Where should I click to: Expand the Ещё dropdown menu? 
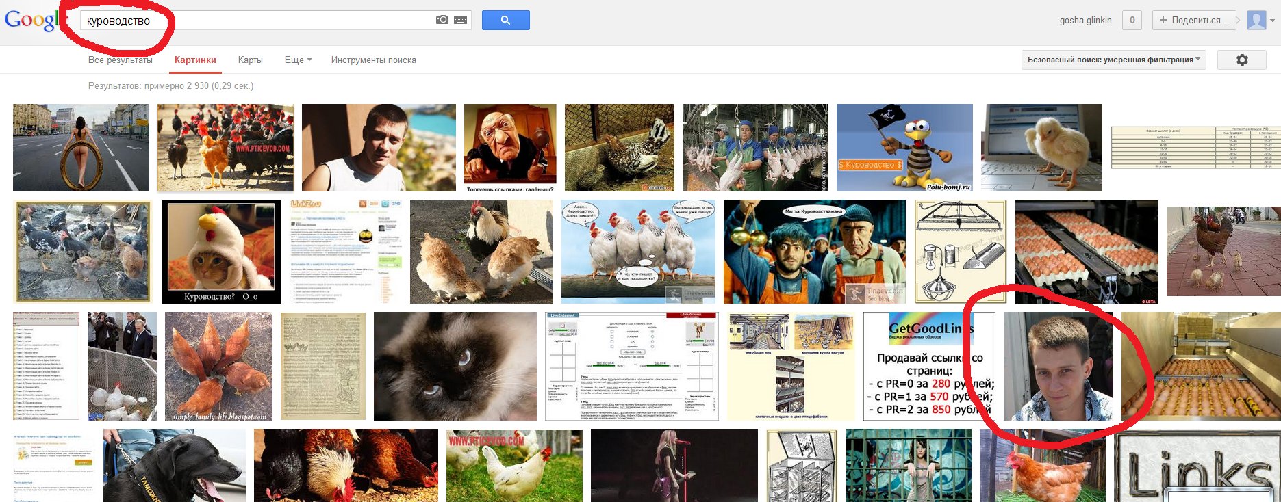click(298, 60)
